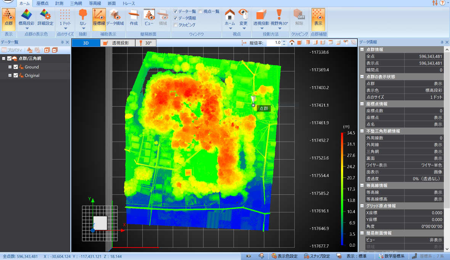This screenshot has width=450, height=260.
Task: Click the スナップ設定 button in status bar
Action: (317, 256)
